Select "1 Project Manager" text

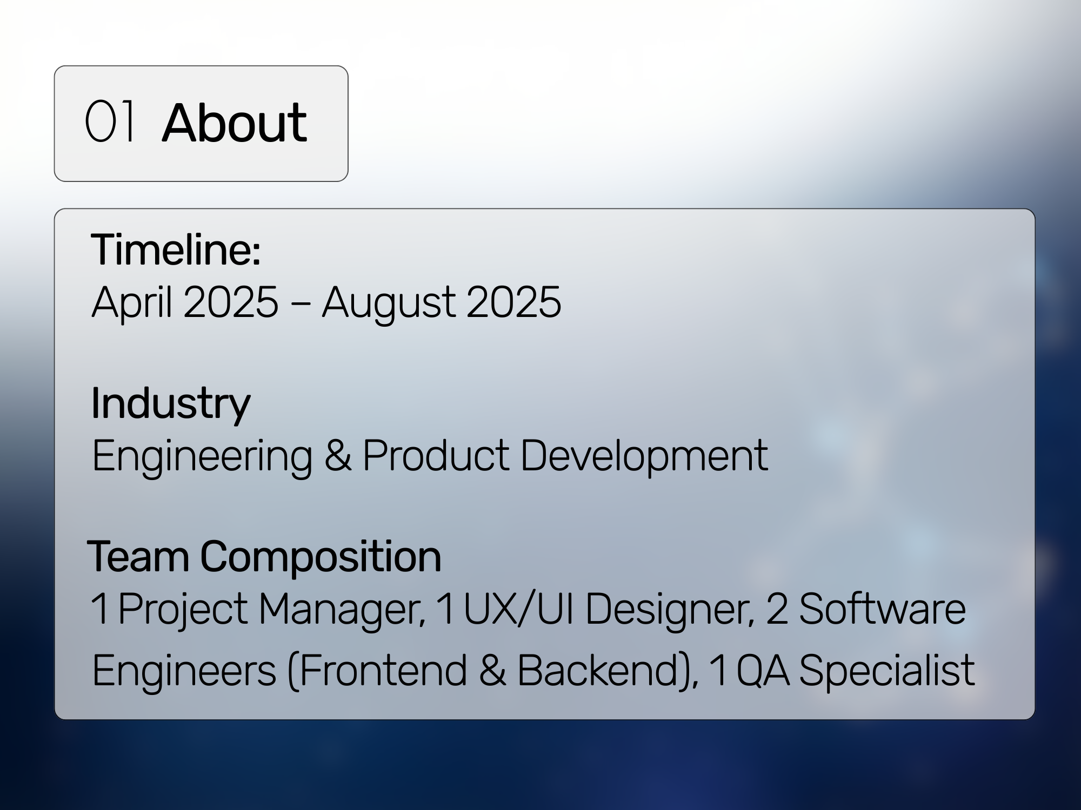click(257, 609)
